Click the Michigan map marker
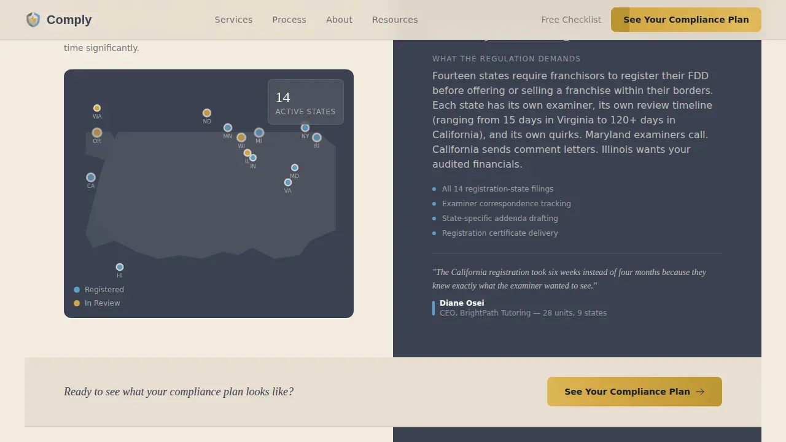This screenshot has width=786, height=442. (x=259, y=133)
